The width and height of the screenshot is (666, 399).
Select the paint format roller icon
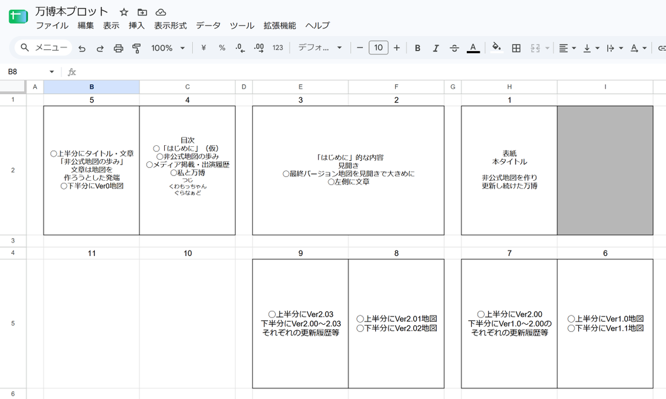137,48
